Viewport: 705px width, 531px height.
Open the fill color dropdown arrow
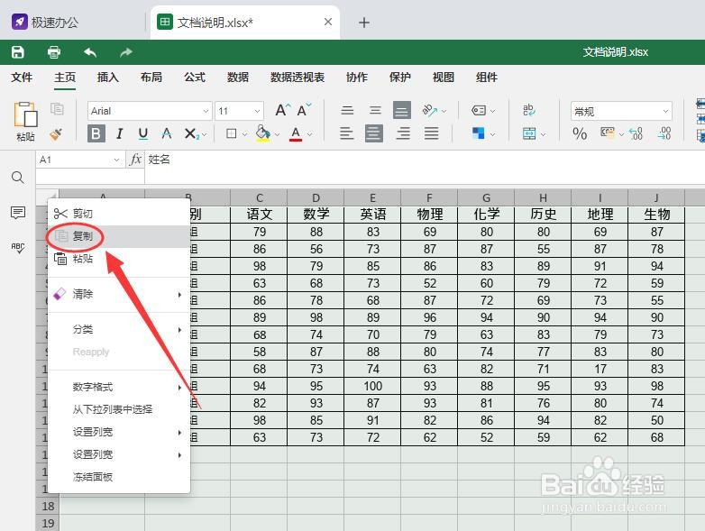coord(277,134)
